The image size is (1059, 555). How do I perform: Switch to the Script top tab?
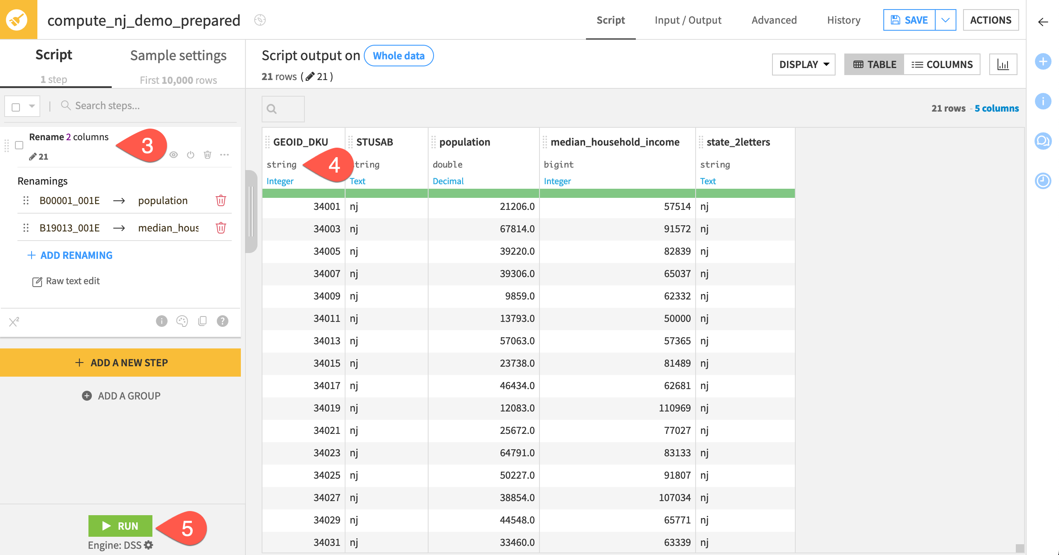tap(610, 20)
